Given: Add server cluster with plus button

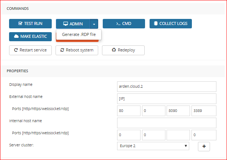Looking at the screenshot, I should (204, 146).
